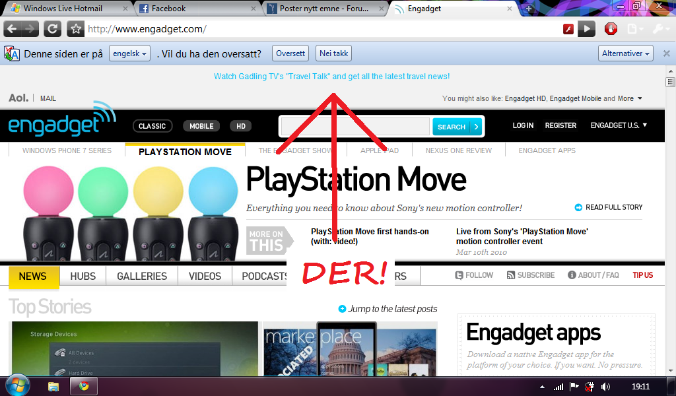Click into the Engadget search field

pos(355,127)
